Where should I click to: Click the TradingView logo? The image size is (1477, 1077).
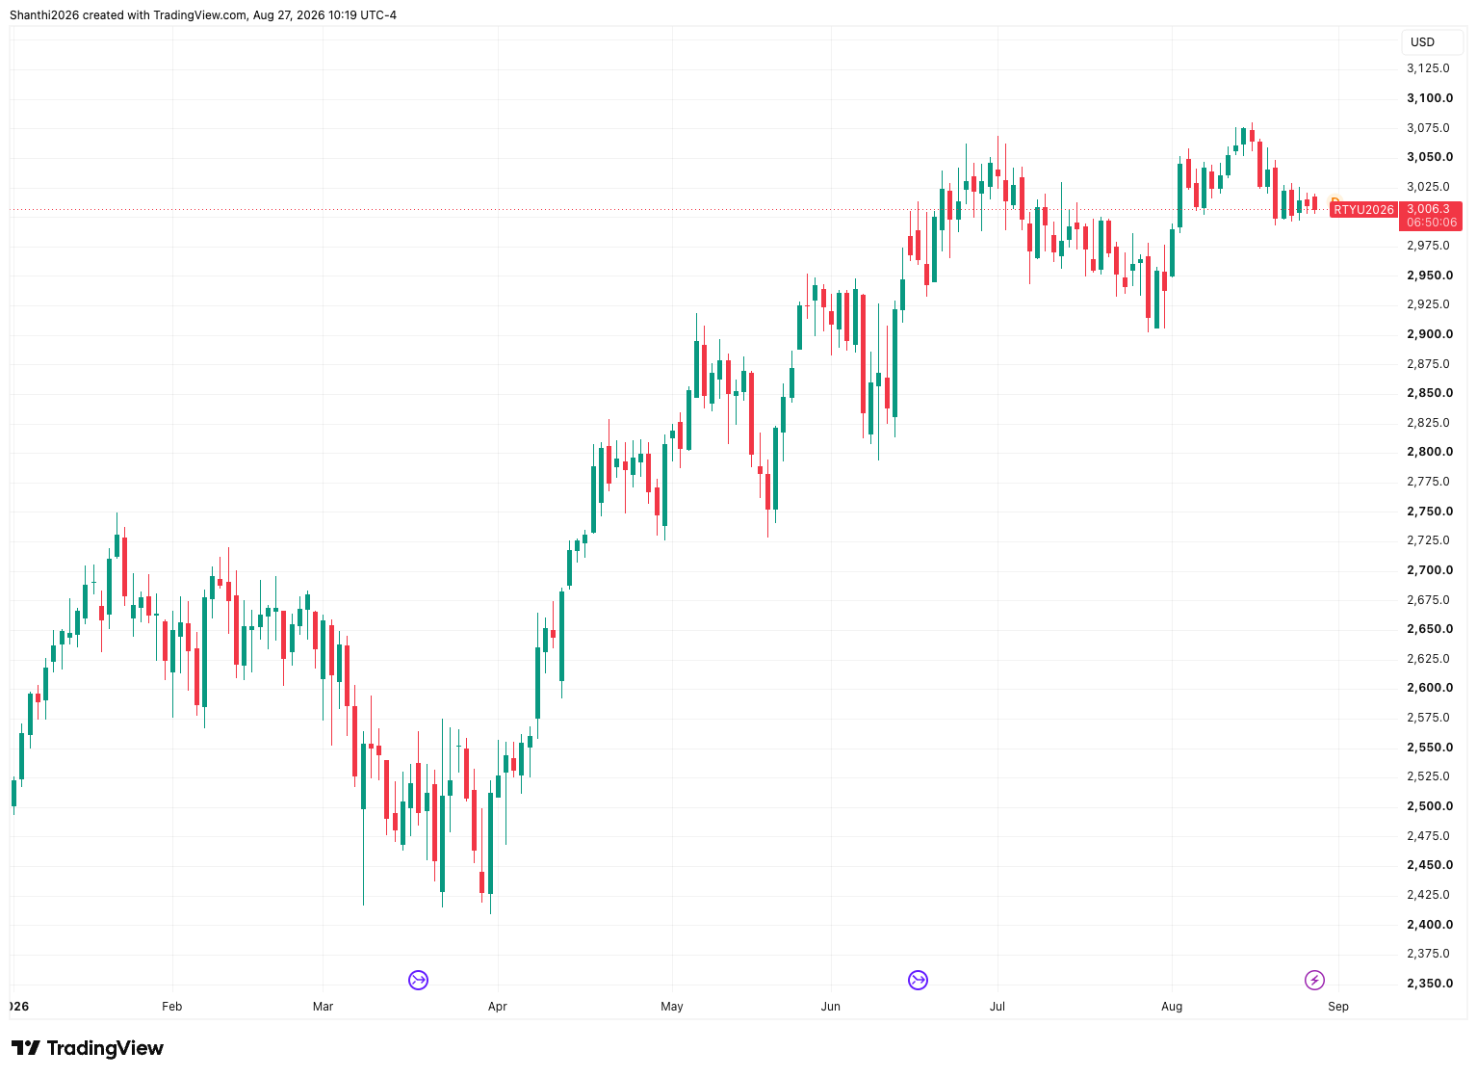(x=88, y=1048)
